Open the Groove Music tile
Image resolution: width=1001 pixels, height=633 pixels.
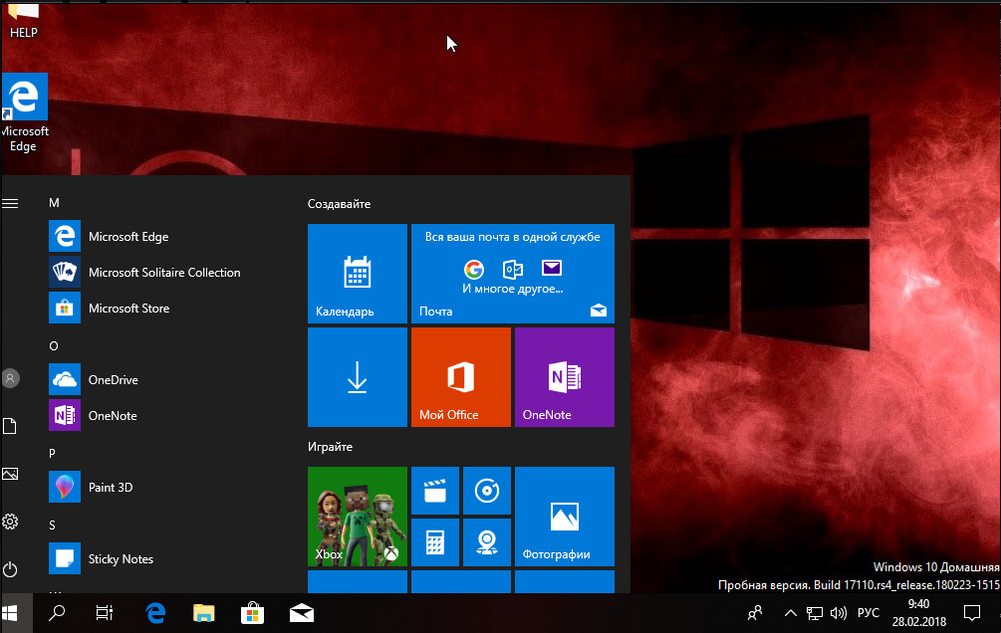click(486, 491)
